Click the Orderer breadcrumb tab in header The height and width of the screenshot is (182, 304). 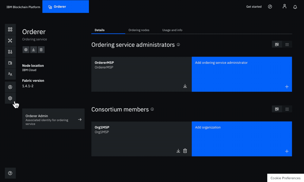(66, 7)
